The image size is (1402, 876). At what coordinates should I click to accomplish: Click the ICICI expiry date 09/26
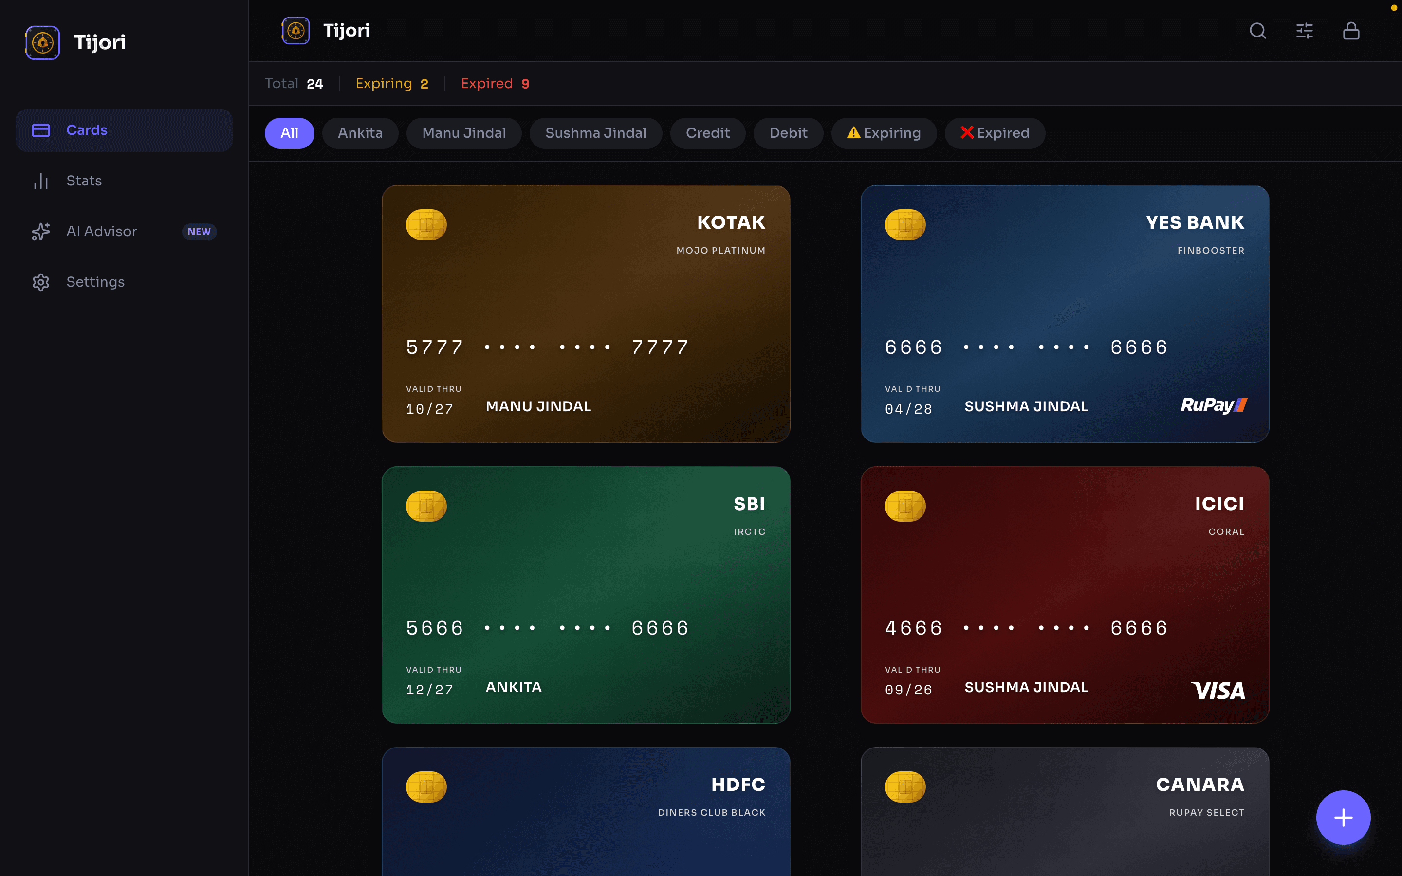[908, 690]
